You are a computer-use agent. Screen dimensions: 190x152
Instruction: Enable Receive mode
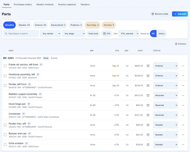pos(160,14)
